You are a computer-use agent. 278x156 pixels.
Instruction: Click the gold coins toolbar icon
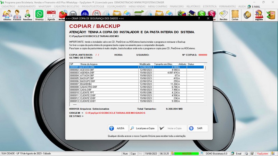click(247, 15)
